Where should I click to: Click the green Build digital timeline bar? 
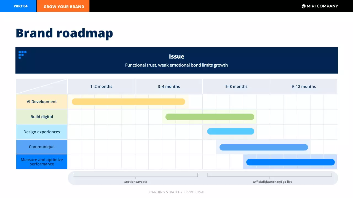210,117
